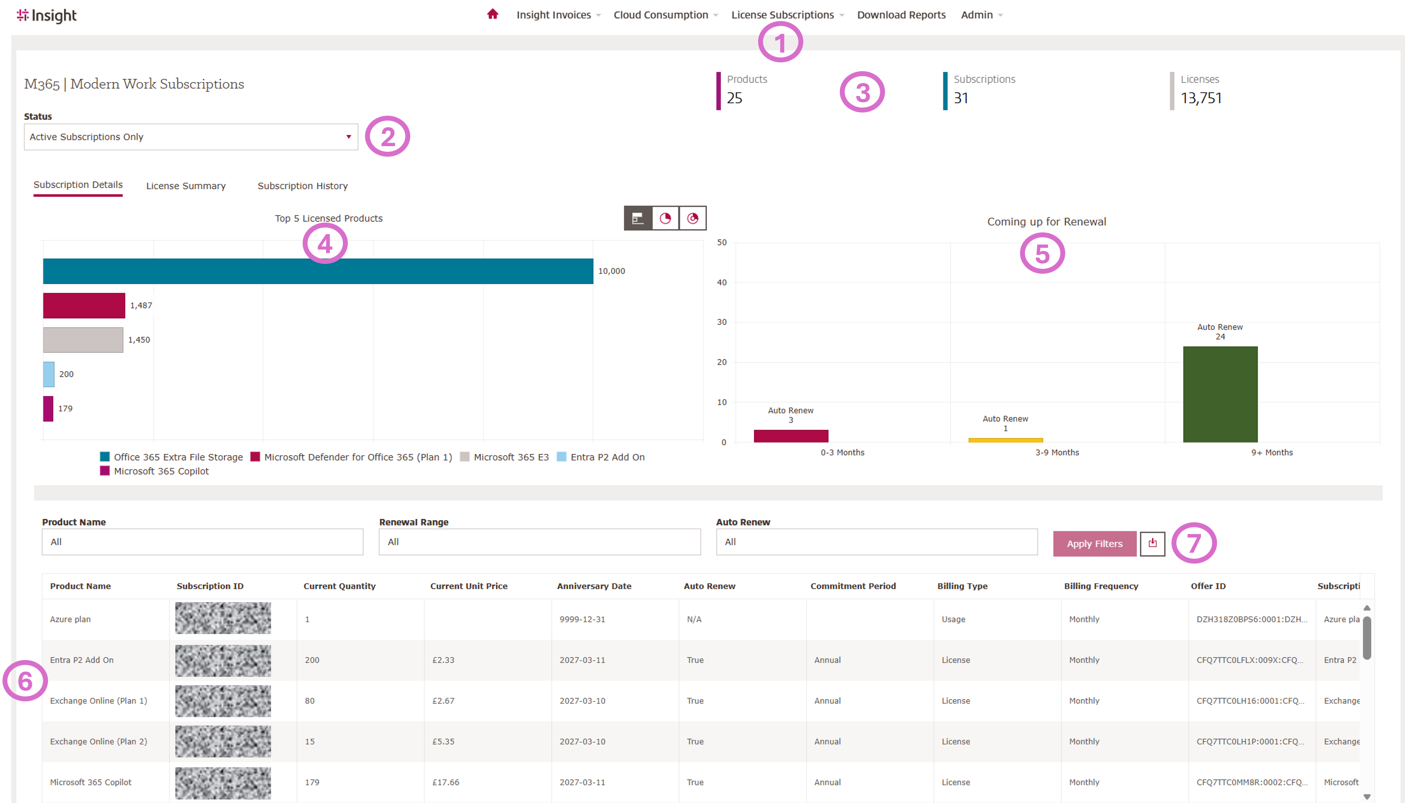Click the Licenses count tile showing 13,751

pyautogui.click(x=1196, y=90)
